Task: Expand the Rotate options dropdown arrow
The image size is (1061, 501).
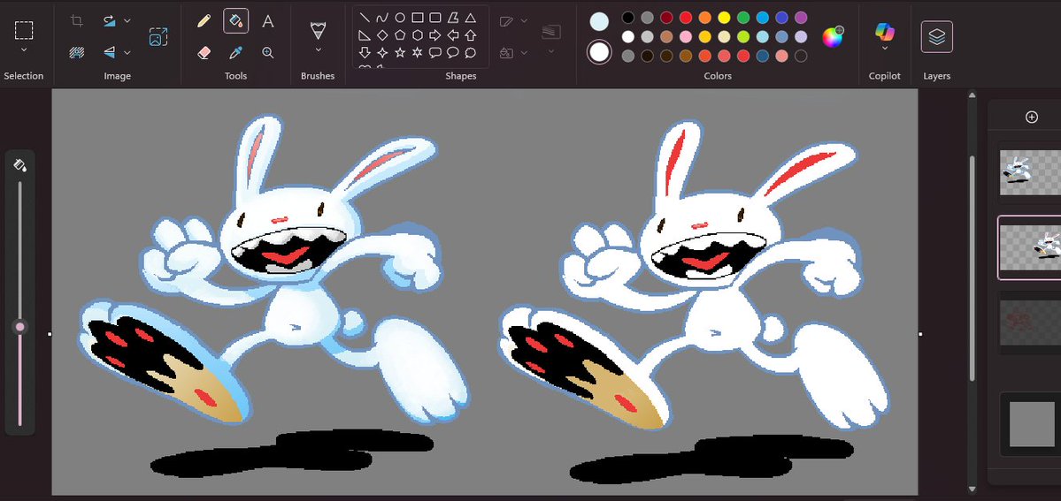Action: (x=127, y=21)
